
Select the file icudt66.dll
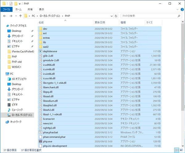[100, 65]
